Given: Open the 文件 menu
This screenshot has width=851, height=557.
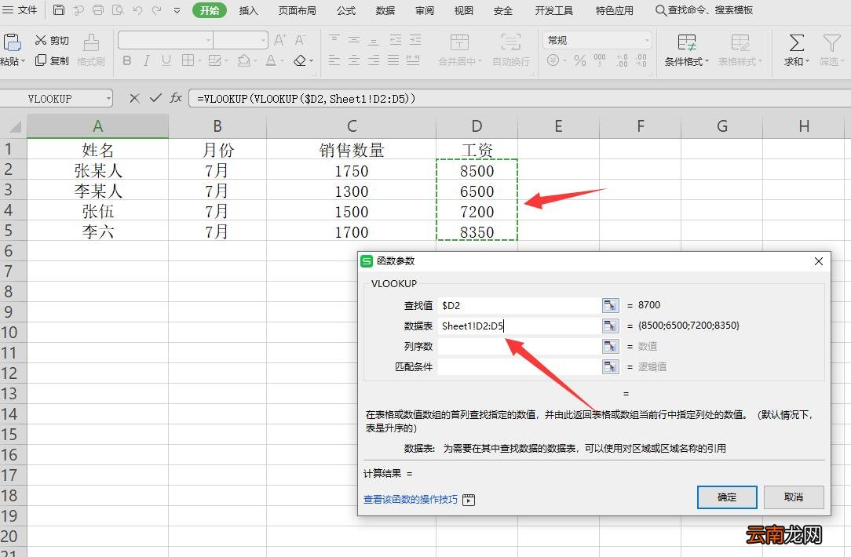Looking at the screenshot, I should click(x=20, y=10).
